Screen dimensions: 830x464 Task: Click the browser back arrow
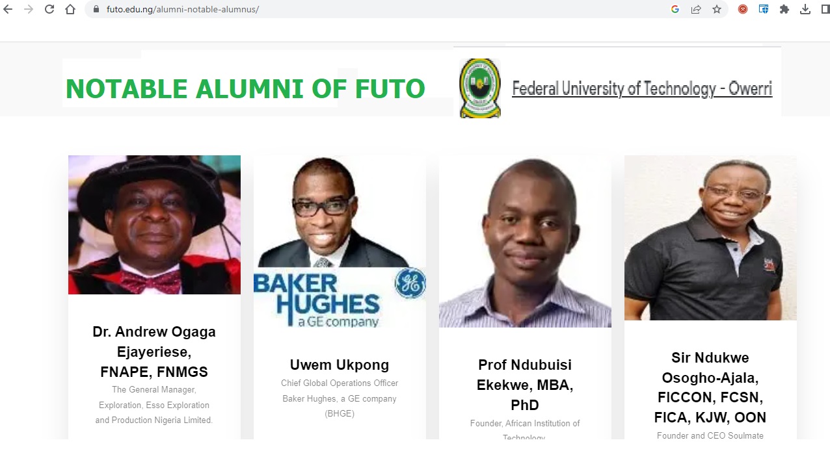point(8,10)
